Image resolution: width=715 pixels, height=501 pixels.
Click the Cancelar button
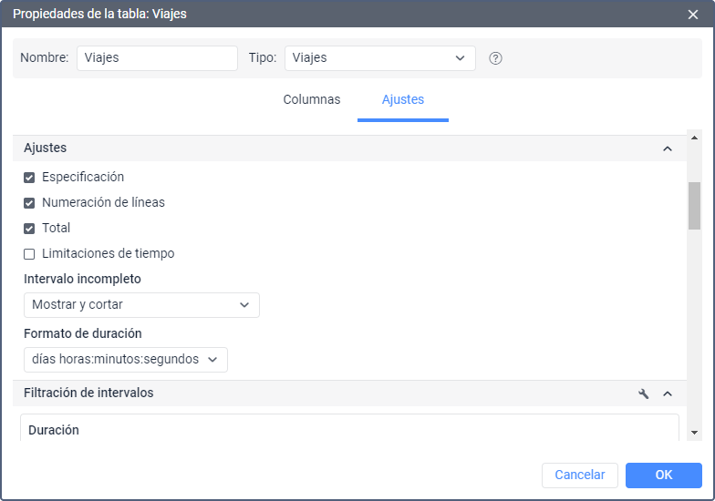[580, 475]
